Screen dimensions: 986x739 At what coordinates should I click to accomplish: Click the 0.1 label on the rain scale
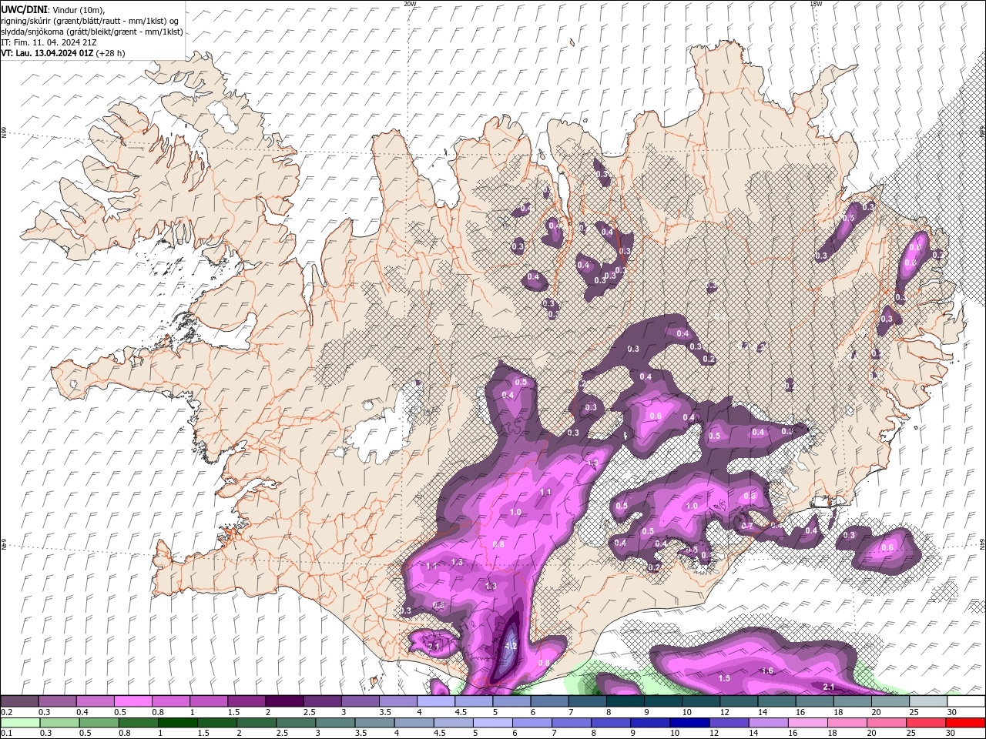click(x=6, y=734)
